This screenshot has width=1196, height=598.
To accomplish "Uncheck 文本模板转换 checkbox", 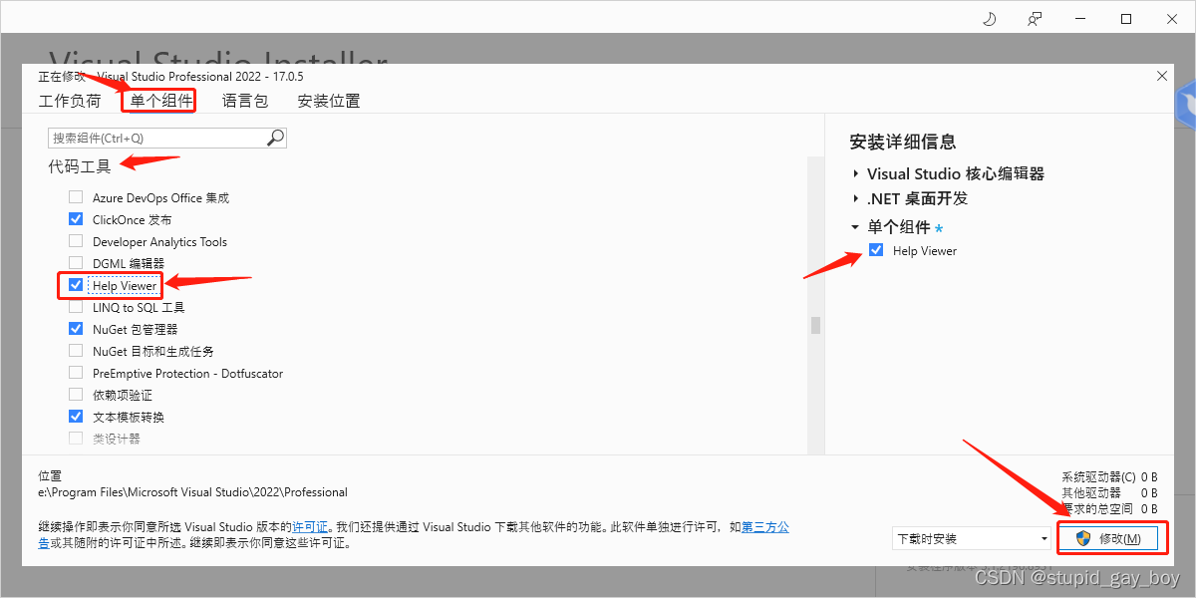I will pyautogui.click(x=76, y=417).
